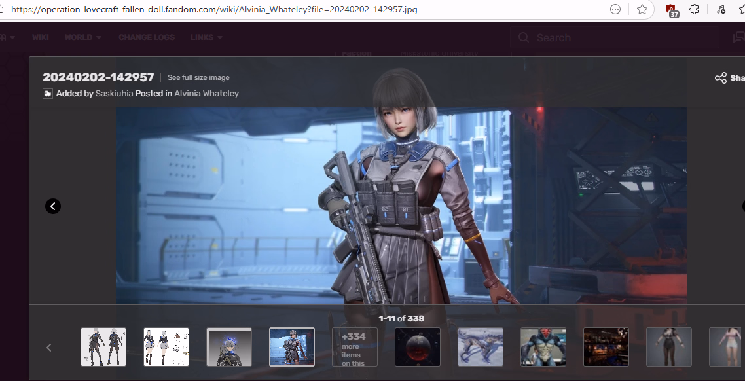Open the address bar three-dot options icon
The image size is (745, 381).
[615, 9]
